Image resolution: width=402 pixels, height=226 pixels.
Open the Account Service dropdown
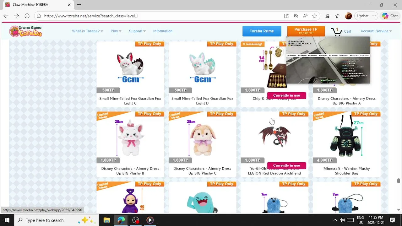coord(376,31)
